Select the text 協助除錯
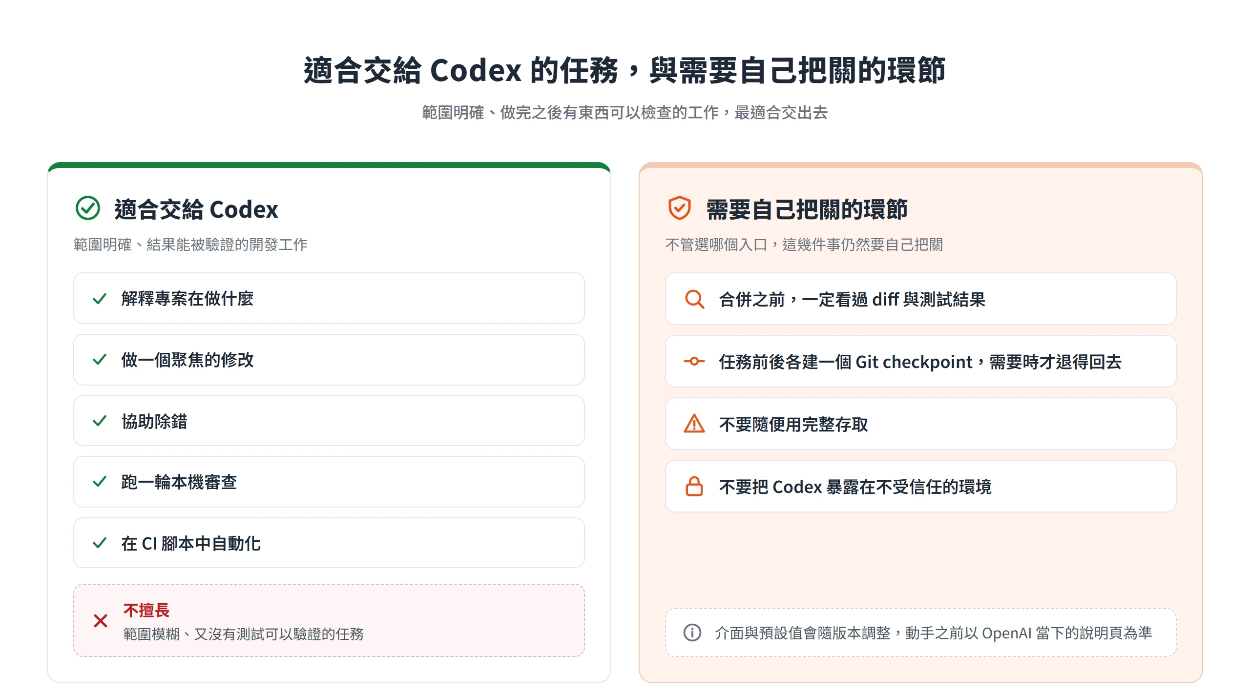Image resolution: width=1250 pixels, height=695 pixels. point(154,421)
